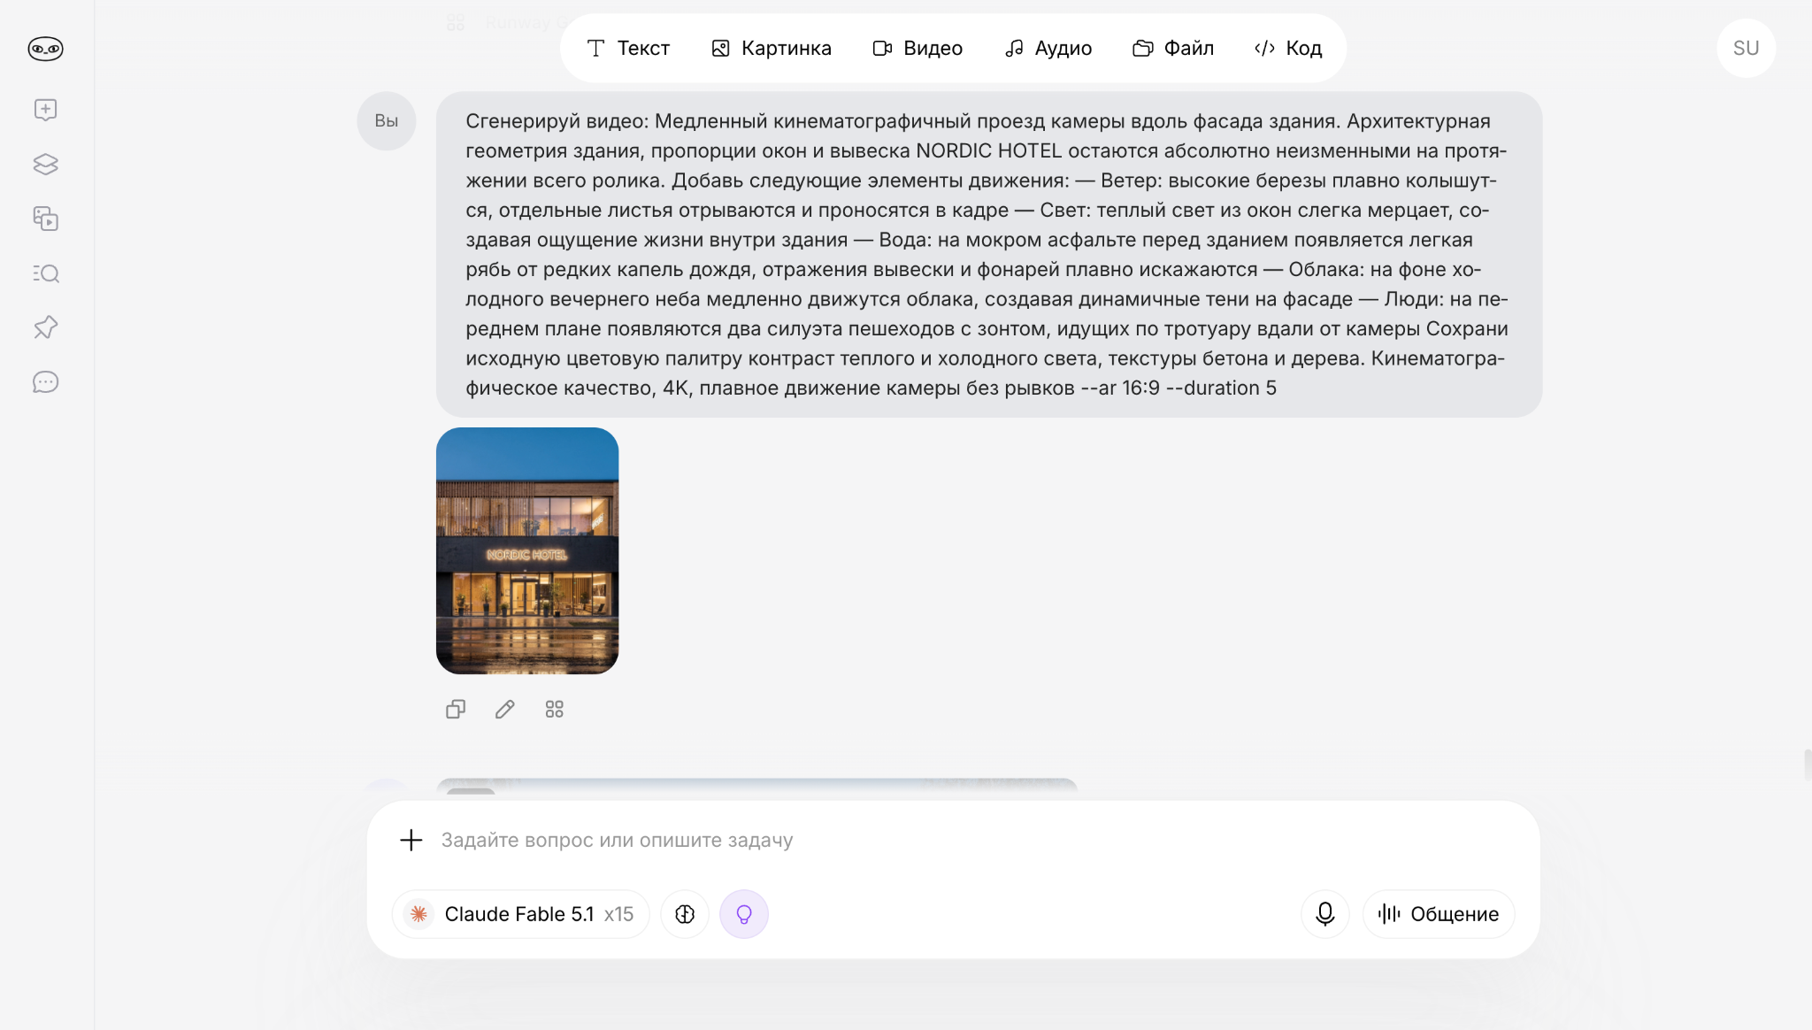Open the layers stack sidebar icon

[x=45, y=165]
